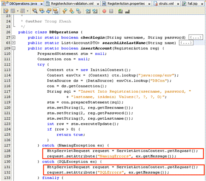Close the struts.xml tab
206x181 pixels.
pyautogui.click(x=178, y=4)
